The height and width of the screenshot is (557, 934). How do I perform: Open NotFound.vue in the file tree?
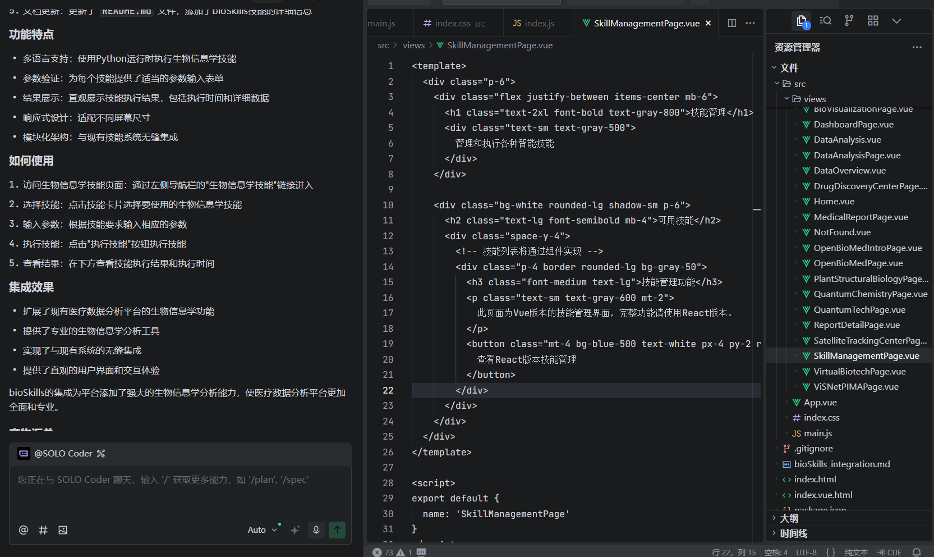pyautogui.click(x=842, y=232)
